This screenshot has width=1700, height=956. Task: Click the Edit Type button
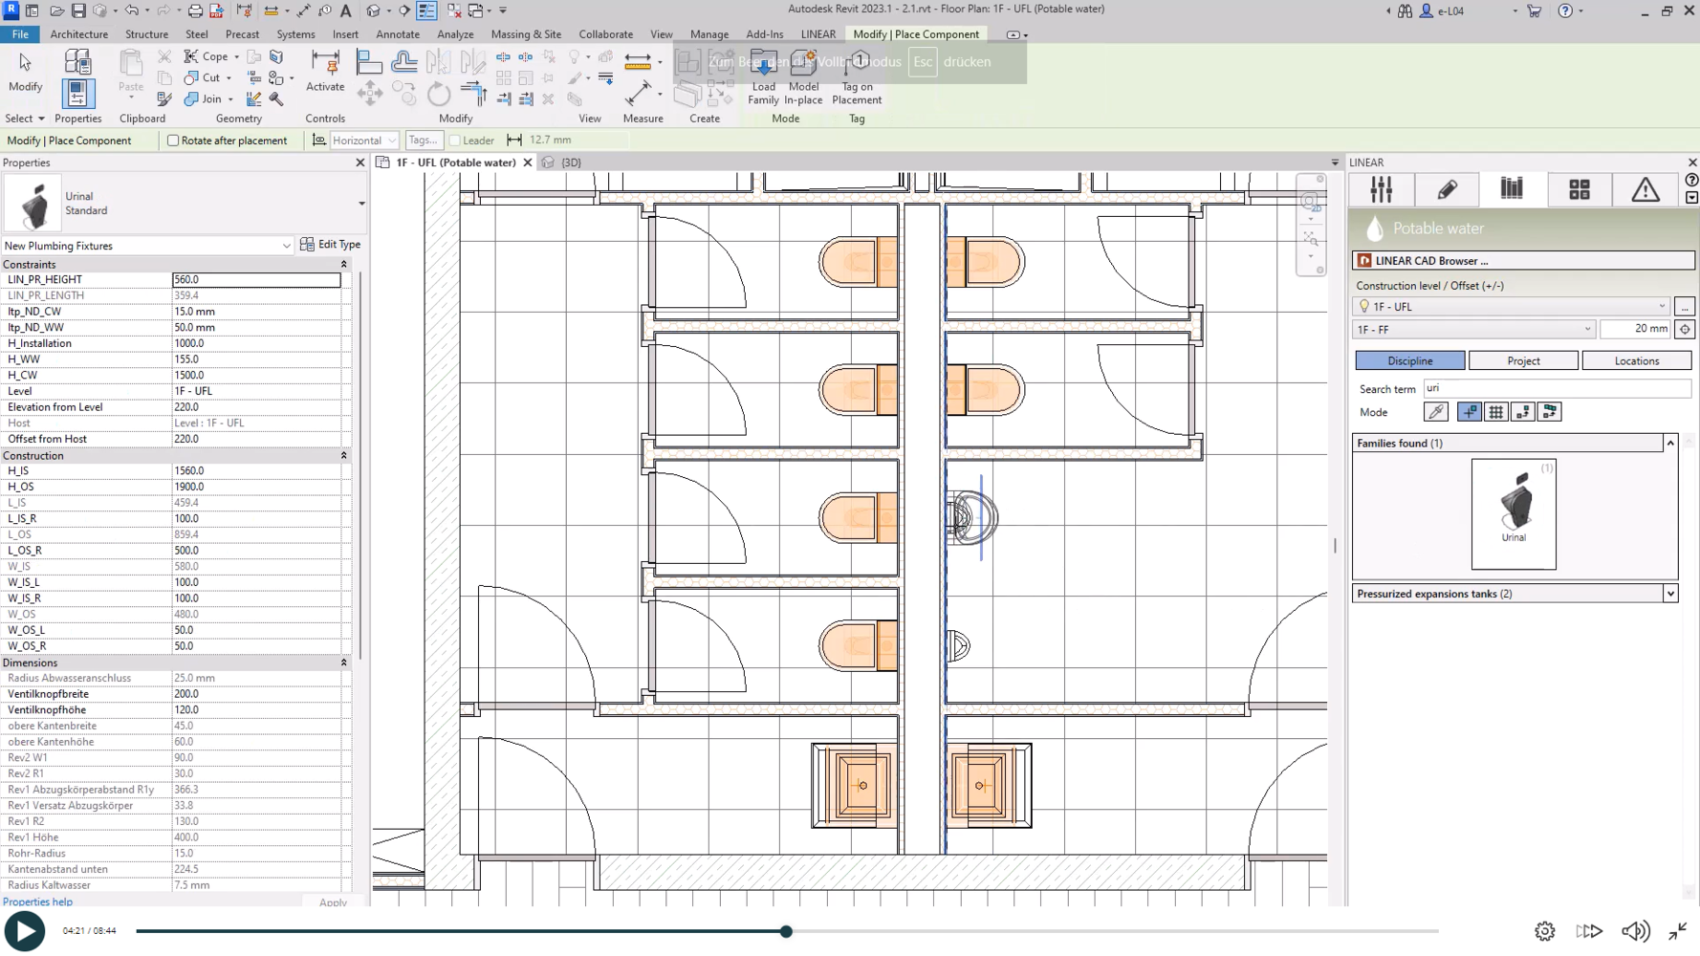point(330,245)
